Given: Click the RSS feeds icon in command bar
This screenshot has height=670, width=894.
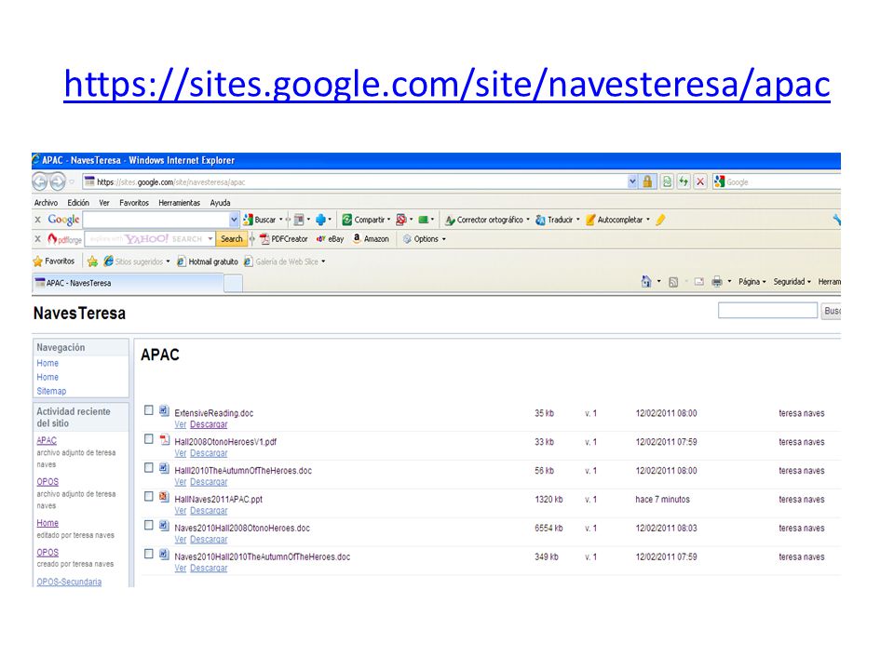Looking at the screenshot, I should coord(673,282).
